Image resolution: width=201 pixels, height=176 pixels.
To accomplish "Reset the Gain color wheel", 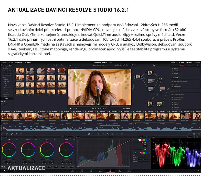I will (55, 140).
